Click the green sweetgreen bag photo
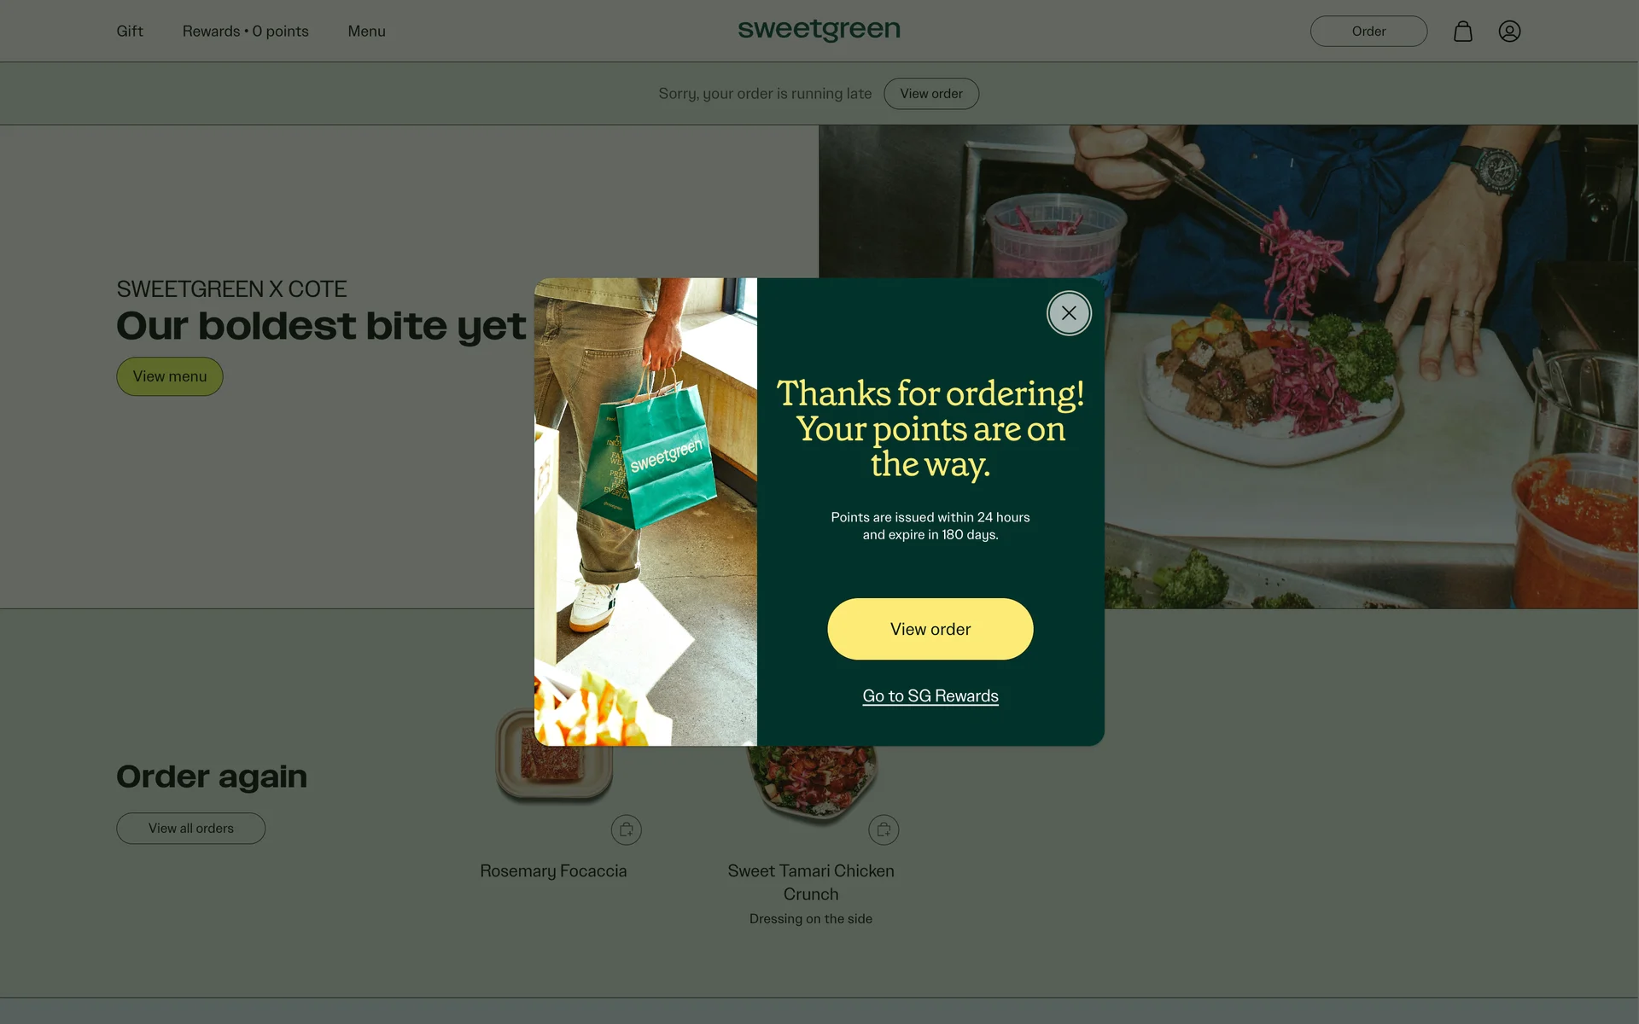1639x1024 pixels. (645, 512)
